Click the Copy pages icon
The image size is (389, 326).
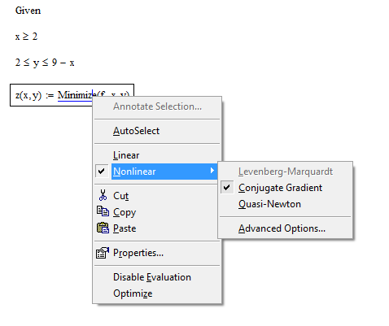[x=103, y=211]
